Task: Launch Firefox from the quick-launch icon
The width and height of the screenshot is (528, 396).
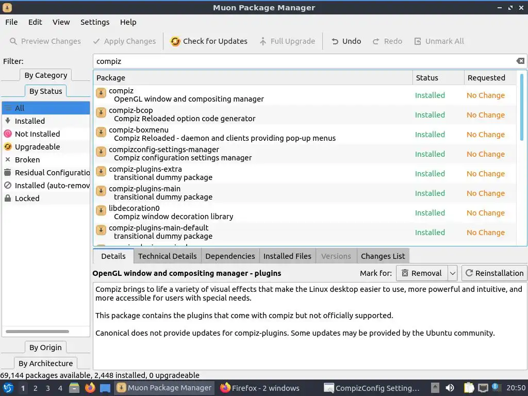Action: (x=90, y=388)
